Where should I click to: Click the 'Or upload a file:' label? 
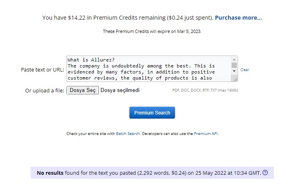coord(45,90)
